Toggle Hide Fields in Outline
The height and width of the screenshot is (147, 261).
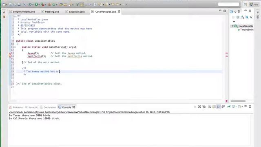coord(247,17)
